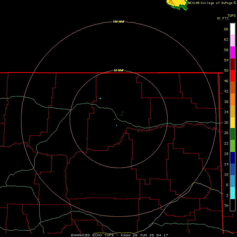Image resolution: width=237 pixels, height=237 pixels.
Task: Click the legend value 62
Action: pyautogui.click(x=226, y=39)
